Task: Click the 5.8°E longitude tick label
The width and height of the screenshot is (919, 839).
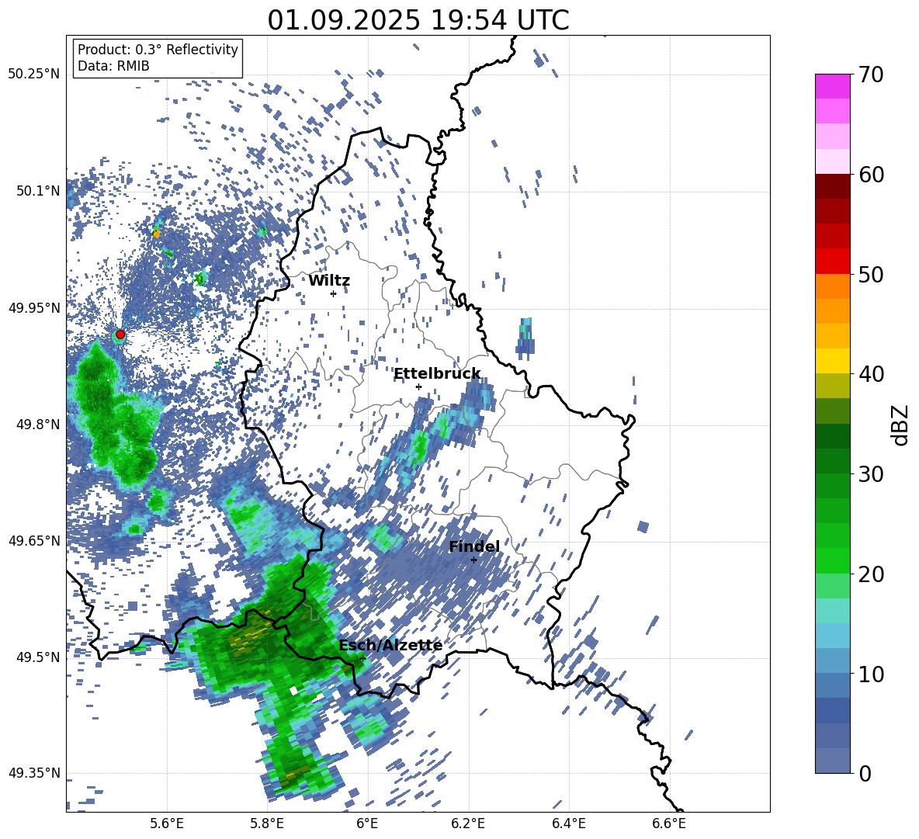Action: (x=267, y=823)
